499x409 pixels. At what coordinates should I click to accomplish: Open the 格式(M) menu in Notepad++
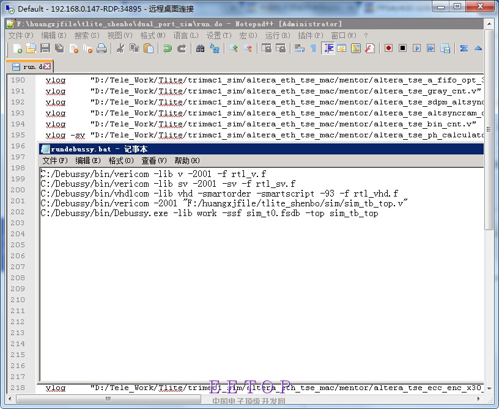pos(153,35)
